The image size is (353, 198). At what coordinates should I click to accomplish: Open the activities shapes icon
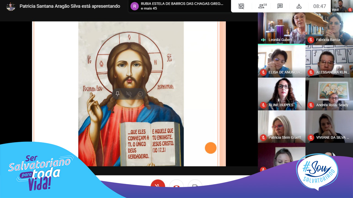[x=299, y=6]
